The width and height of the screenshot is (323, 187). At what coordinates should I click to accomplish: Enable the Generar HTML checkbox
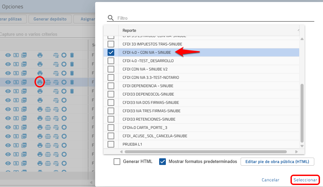[x=117, y=162]
